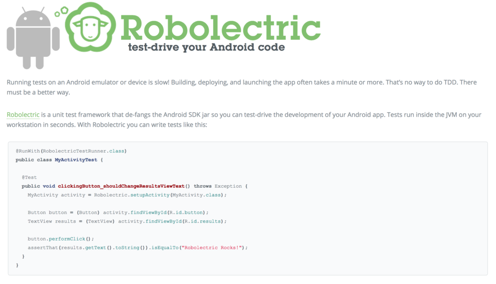496x284 pixels.
Task: Click MyActivityTest class name in code
Action: [x=76, y=160]
